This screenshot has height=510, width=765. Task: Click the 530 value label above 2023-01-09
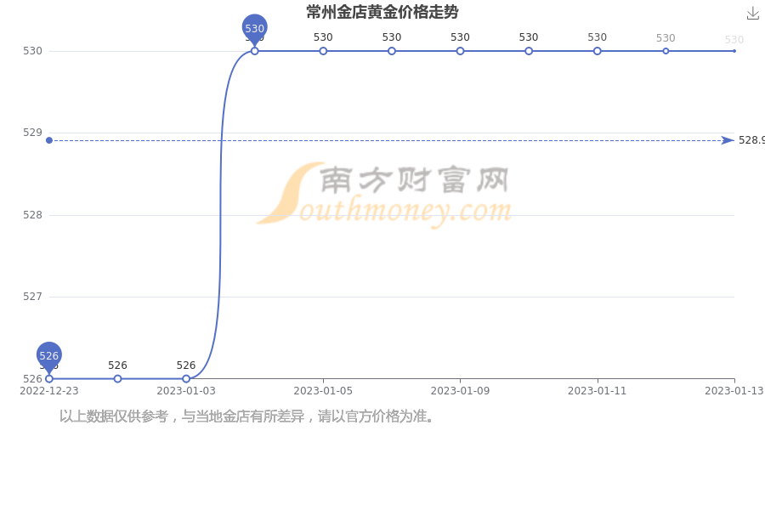coord(460,37)
